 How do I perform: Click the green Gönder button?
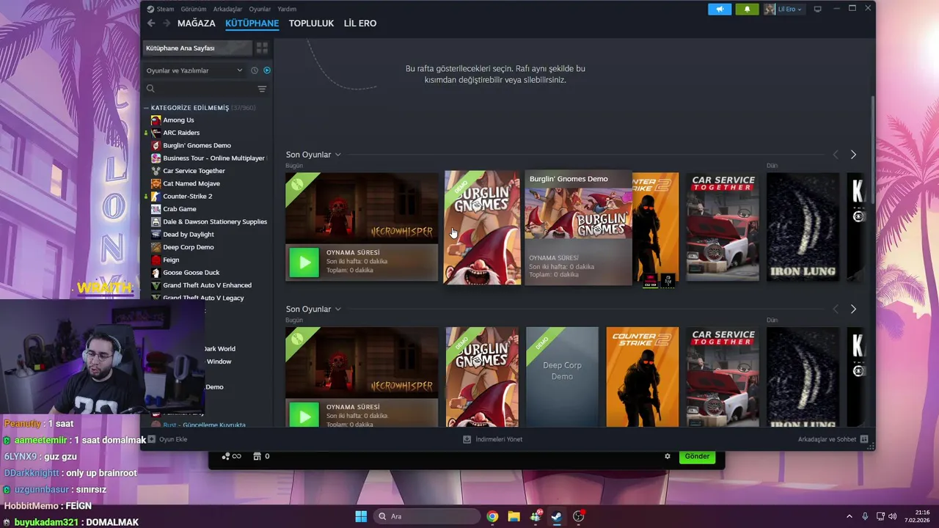click(696, 456)
